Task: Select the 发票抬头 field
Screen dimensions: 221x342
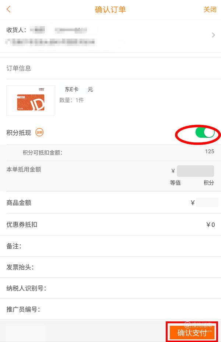Action: click(110, 267)
